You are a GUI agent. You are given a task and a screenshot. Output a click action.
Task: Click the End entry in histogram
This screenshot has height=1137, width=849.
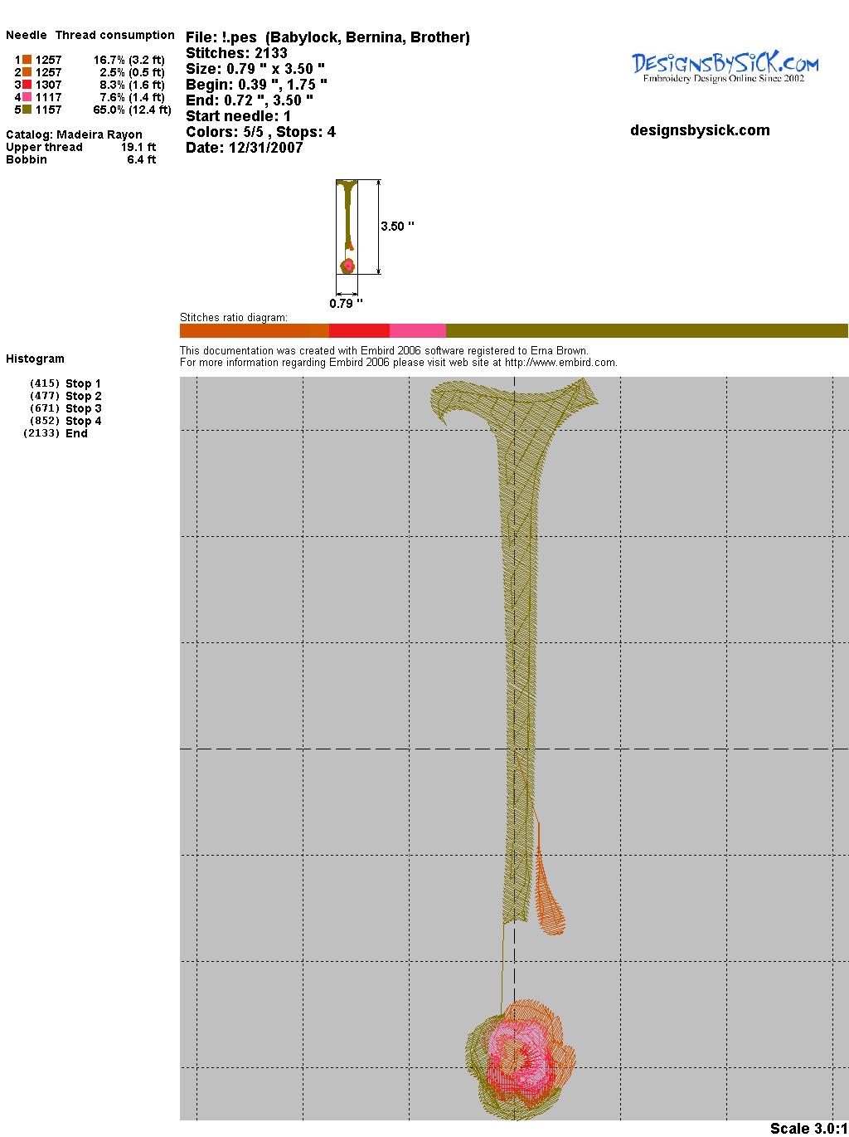coord(76,433)
